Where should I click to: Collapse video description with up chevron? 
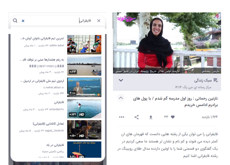pos(121,98)
